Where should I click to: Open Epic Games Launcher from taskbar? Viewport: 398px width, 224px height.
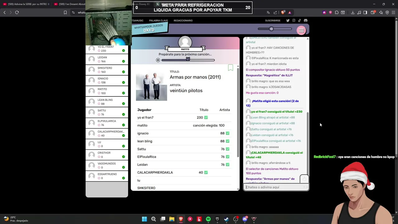click(x=217, y=219)
